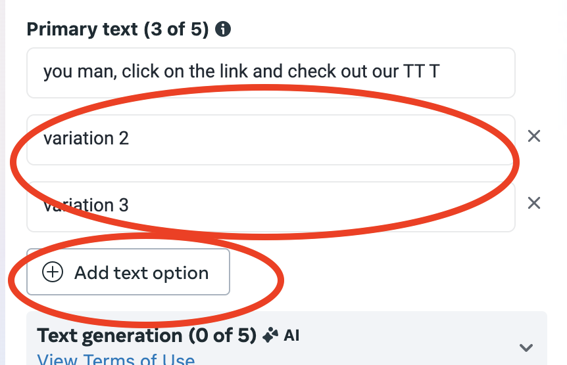Image resolution: width=567 pixels, height=365 pixels.
Task: Click the number 3 in third field
Action: (x=124, y=205)
